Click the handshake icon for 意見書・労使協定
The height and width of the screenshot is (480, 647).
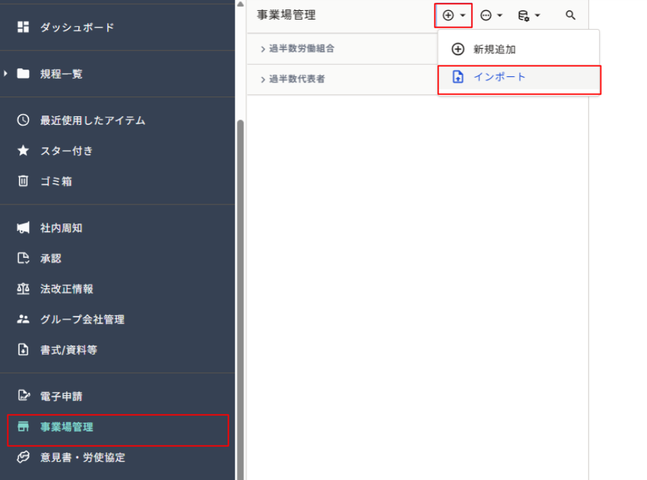23,457
